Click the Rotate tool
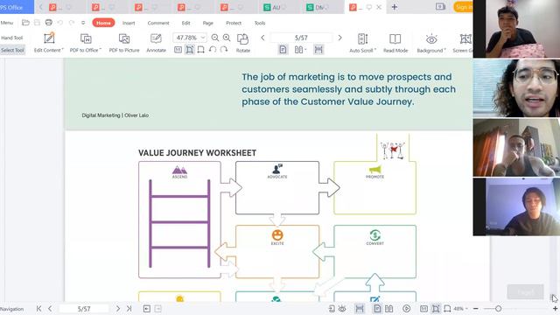This screenshot has width=560, height=315. (243, 43)
